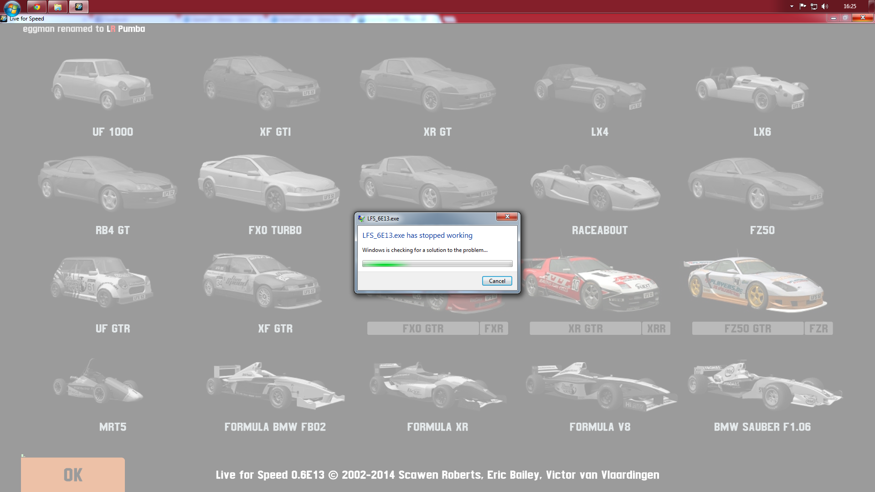Toggle the FXR car class button
The image size is (875, 492).
tap(494, 328)
